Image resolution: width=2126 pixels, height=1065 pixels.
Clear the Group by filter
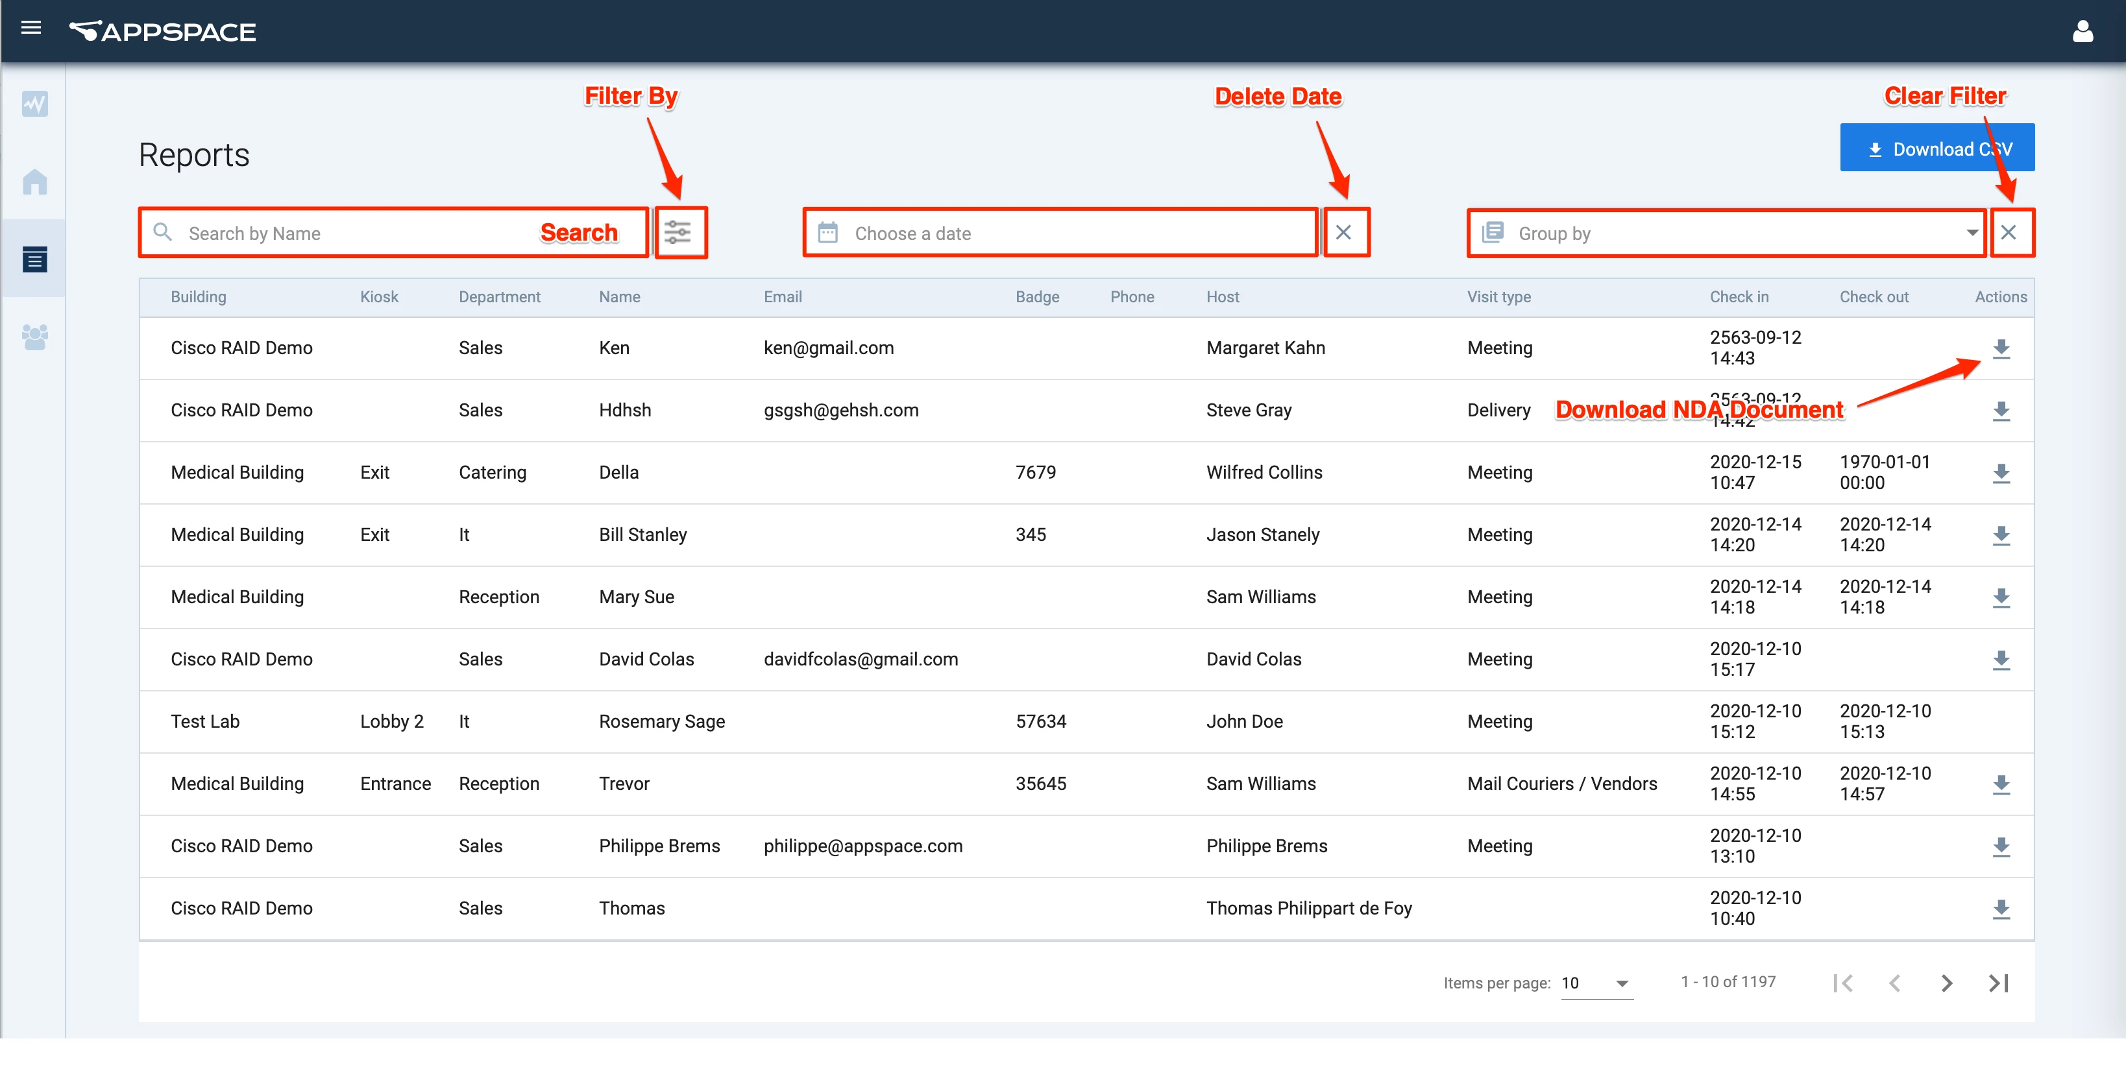tap(2009, 233)
